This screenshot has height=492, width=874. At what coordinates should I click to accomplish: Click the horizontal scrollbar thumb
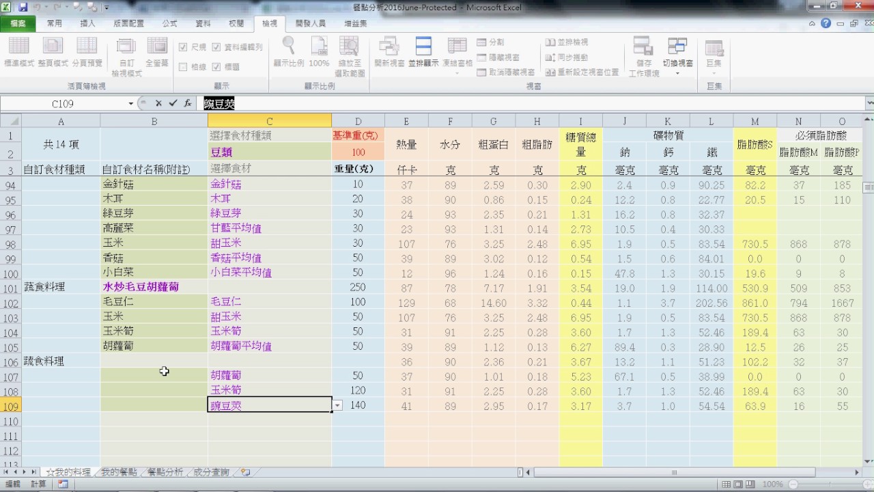point(675,472)
